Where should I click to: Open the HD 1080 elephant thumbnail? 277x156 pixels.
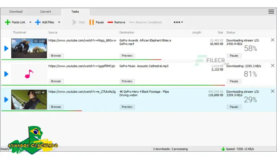pos(29,48)
